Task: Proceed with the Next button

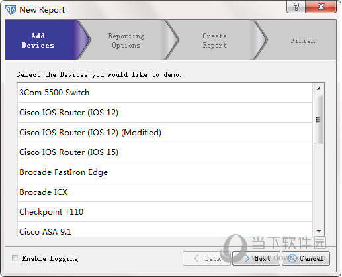Action: point(257,258)
